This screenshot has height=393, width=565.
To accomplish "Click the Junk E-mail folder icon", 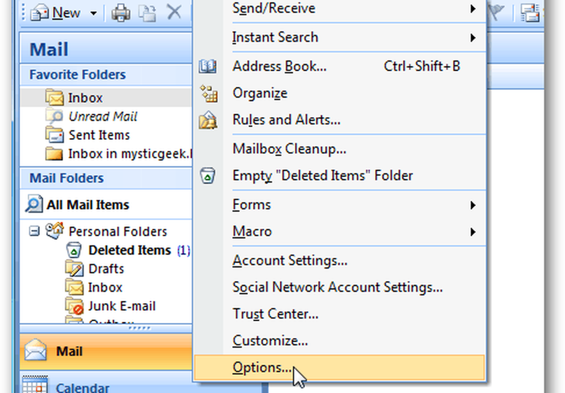I will click(x=75, y=306).
